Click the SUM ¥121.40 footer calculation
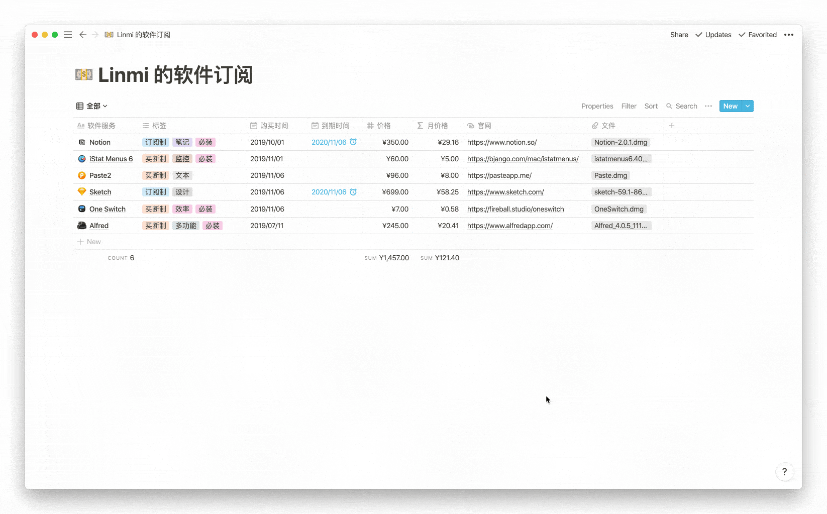Screen dimensions: 827x514 (x=440, y=258)
